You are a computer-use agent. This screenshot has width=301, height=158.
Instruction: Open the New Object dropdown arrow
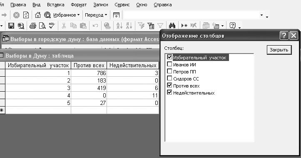click(x=222, y=26)
